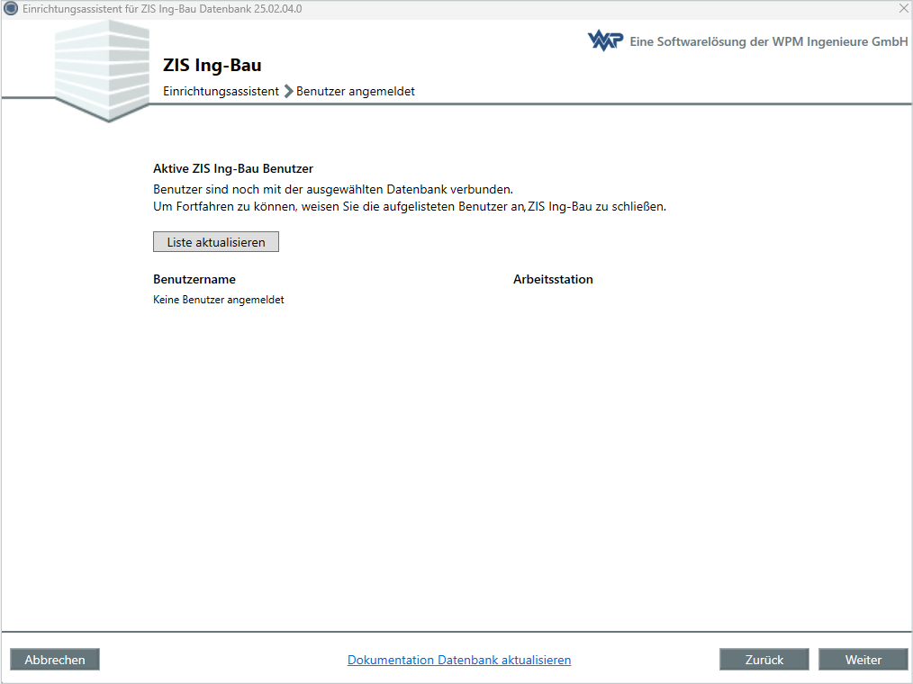
Task: Click the app icon in the title bar
Action: click(x=11, y=9)
